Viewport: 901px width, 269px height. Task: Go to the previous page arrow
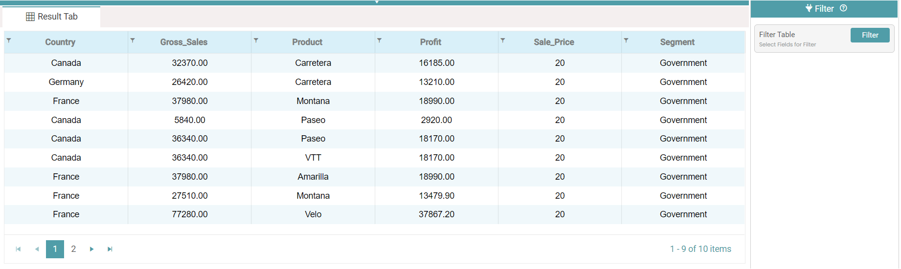pyautogui.click(x=37, y=249)
